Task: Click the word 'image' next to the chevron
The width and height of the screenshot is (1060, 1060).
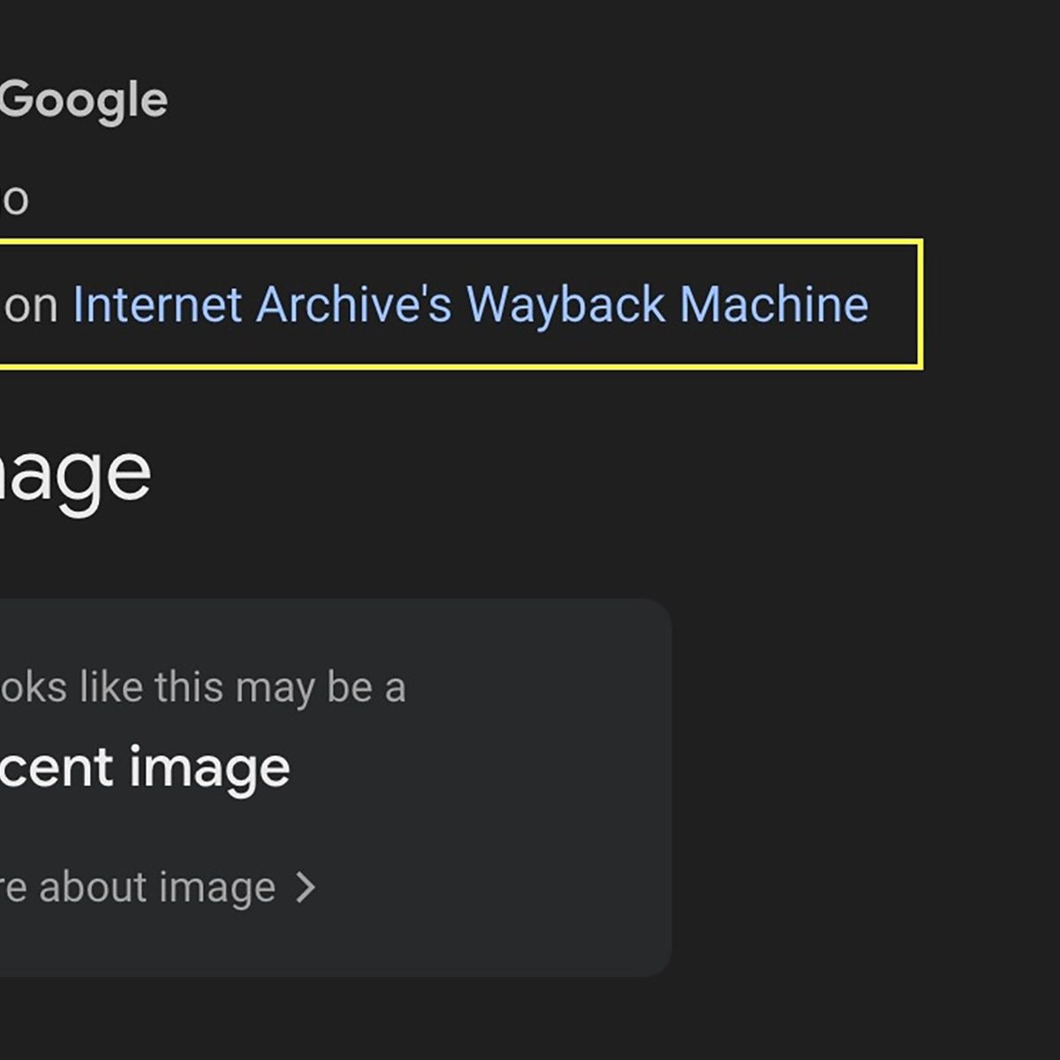Action: (215, 887)
